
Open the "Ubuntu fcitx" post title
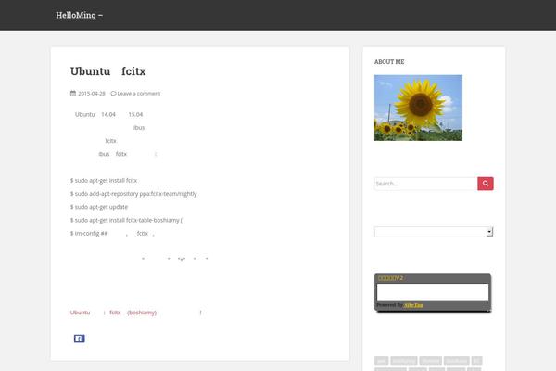click(x=107, y=71)
